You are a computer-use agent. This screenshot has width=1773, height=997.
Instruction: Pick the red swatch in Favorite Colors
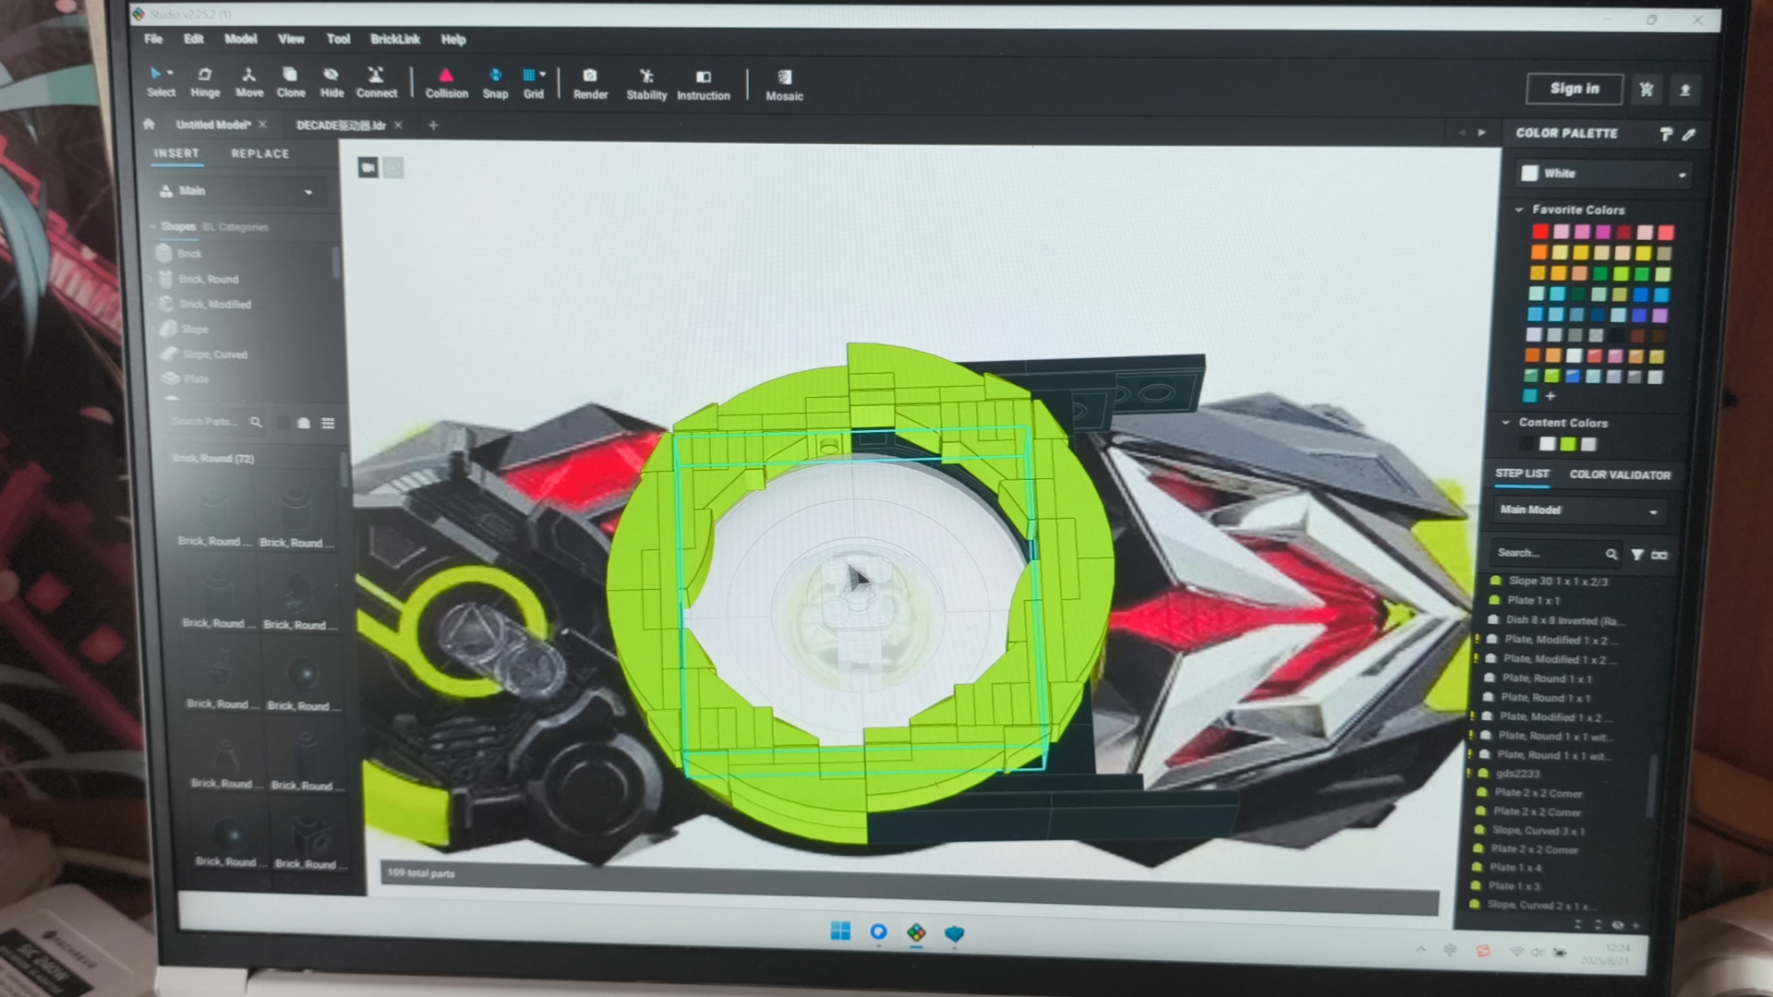pos(1540,232)
